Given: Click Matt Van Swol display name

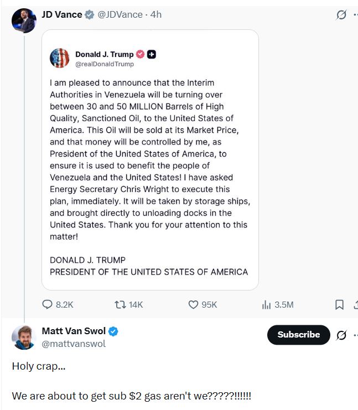Looking at the screenshot, I should [x=74, y=331].
